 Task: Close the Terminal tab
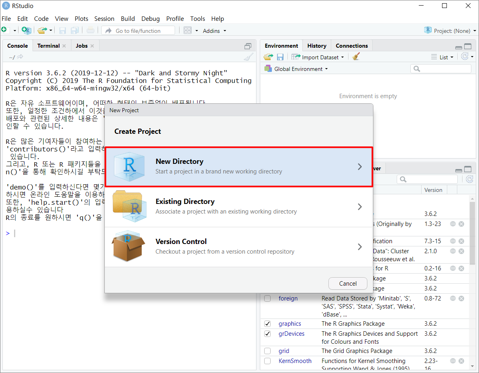click(x=64, y=46)
